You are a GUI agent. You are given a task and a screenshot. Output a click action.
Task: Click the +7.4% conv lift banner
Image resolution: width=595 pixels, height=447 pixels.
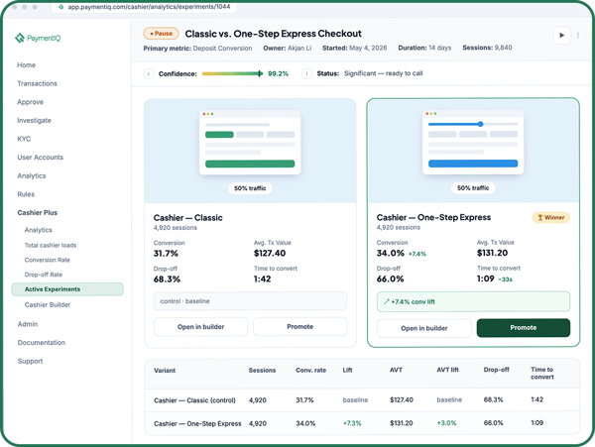[474, 301]
